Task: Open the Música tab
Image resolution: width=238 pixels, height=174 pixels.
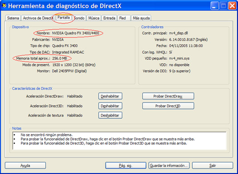Action: [x=94, y=18]
